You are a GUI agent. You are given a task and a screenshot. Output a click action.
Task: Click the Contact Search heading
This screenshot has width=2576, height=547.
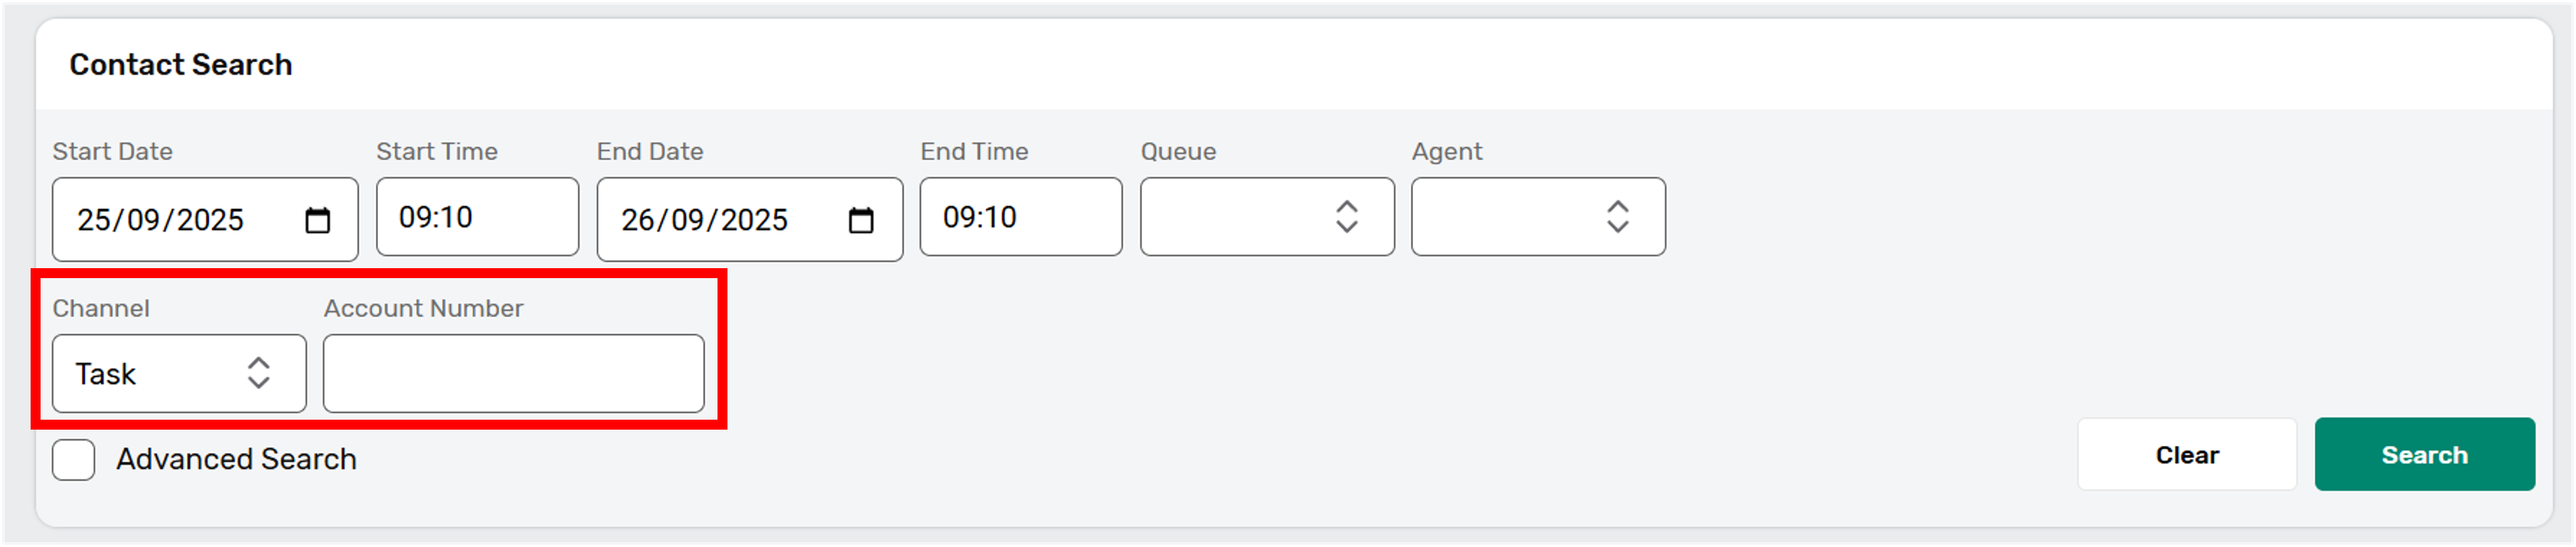tap(181, 65)
